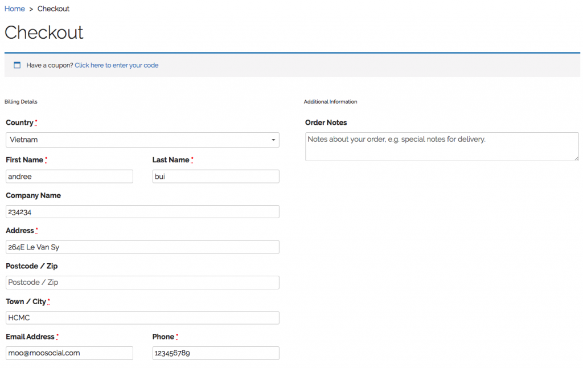This screenshot has height=368, width=583.
Task: Click the Order Notes text area
Action: coord(442,146)
